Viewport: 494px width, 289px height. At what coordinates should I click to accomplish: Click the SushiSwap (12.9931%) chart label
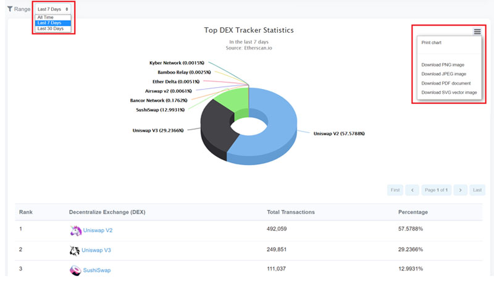click(160, 110)
